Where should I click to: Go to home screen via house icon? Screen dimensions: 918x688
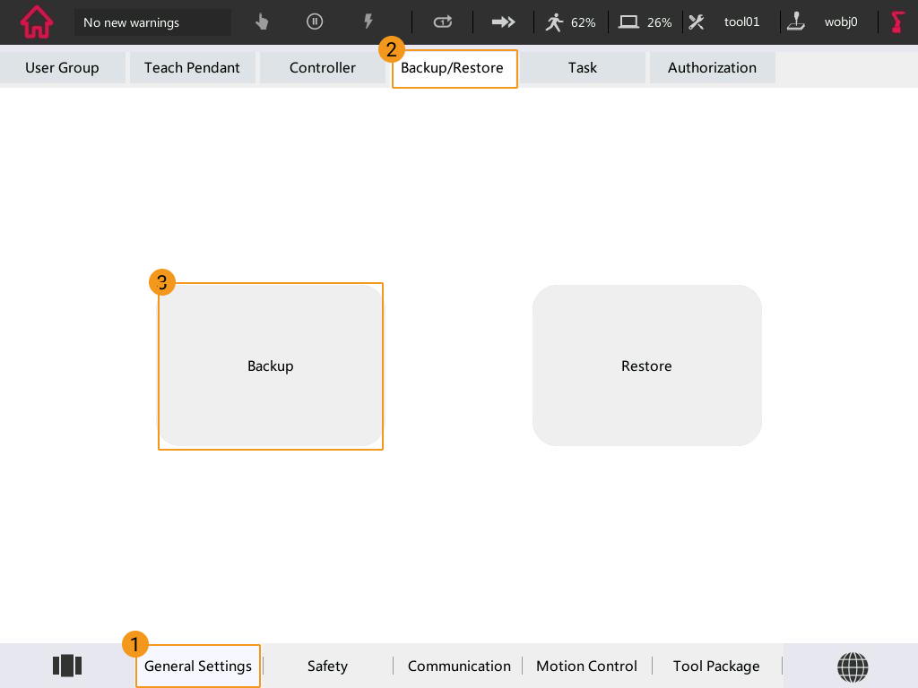pyautogui.click(x=37, y=22)
